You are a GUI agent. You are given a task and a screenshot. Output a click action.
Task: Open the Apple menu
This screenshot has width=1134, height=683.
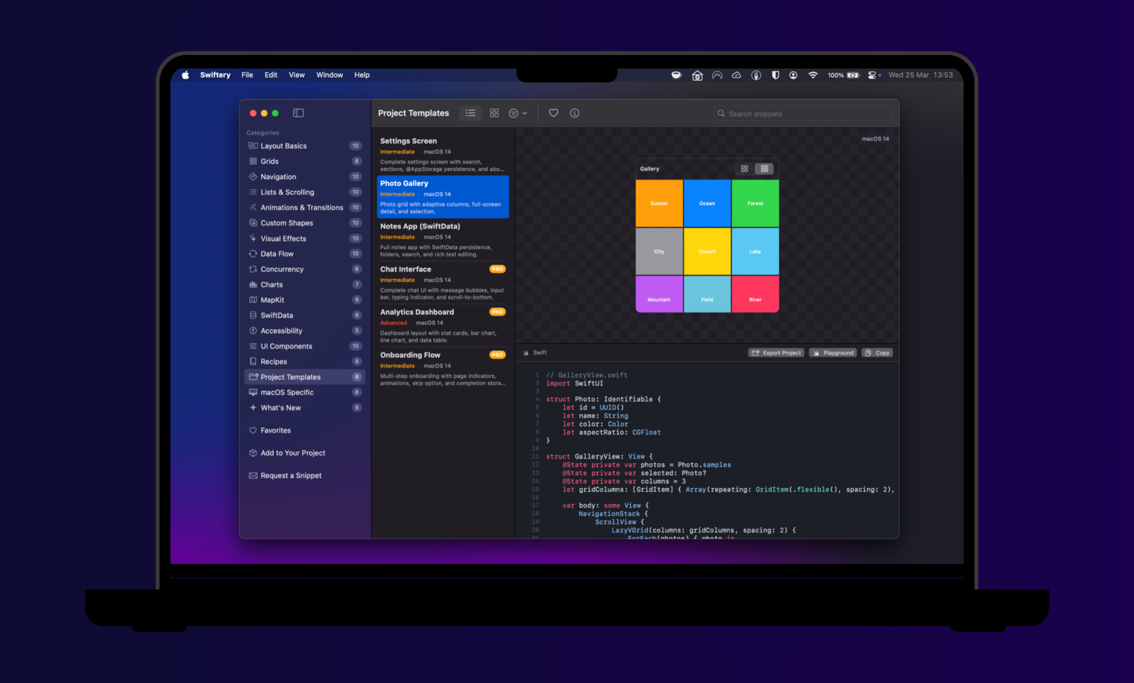coord(185,75)
